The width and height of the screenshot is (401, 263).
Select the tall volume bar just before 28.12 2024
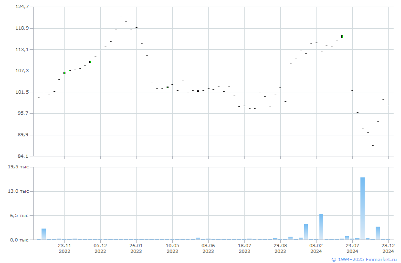pyautogui.click(x=378, y=233)
